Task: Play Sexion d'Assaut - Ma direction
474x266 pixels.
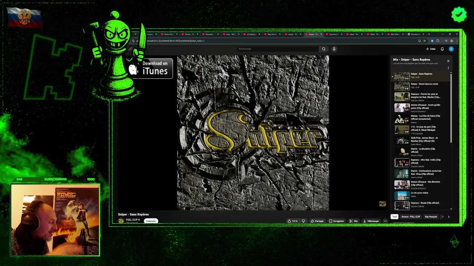Action: pos(421,185)
